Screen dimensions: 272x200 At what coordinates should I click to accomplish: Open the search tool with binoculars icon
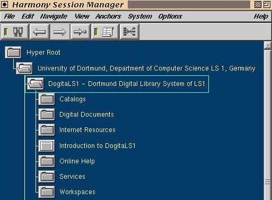[15, 32]
